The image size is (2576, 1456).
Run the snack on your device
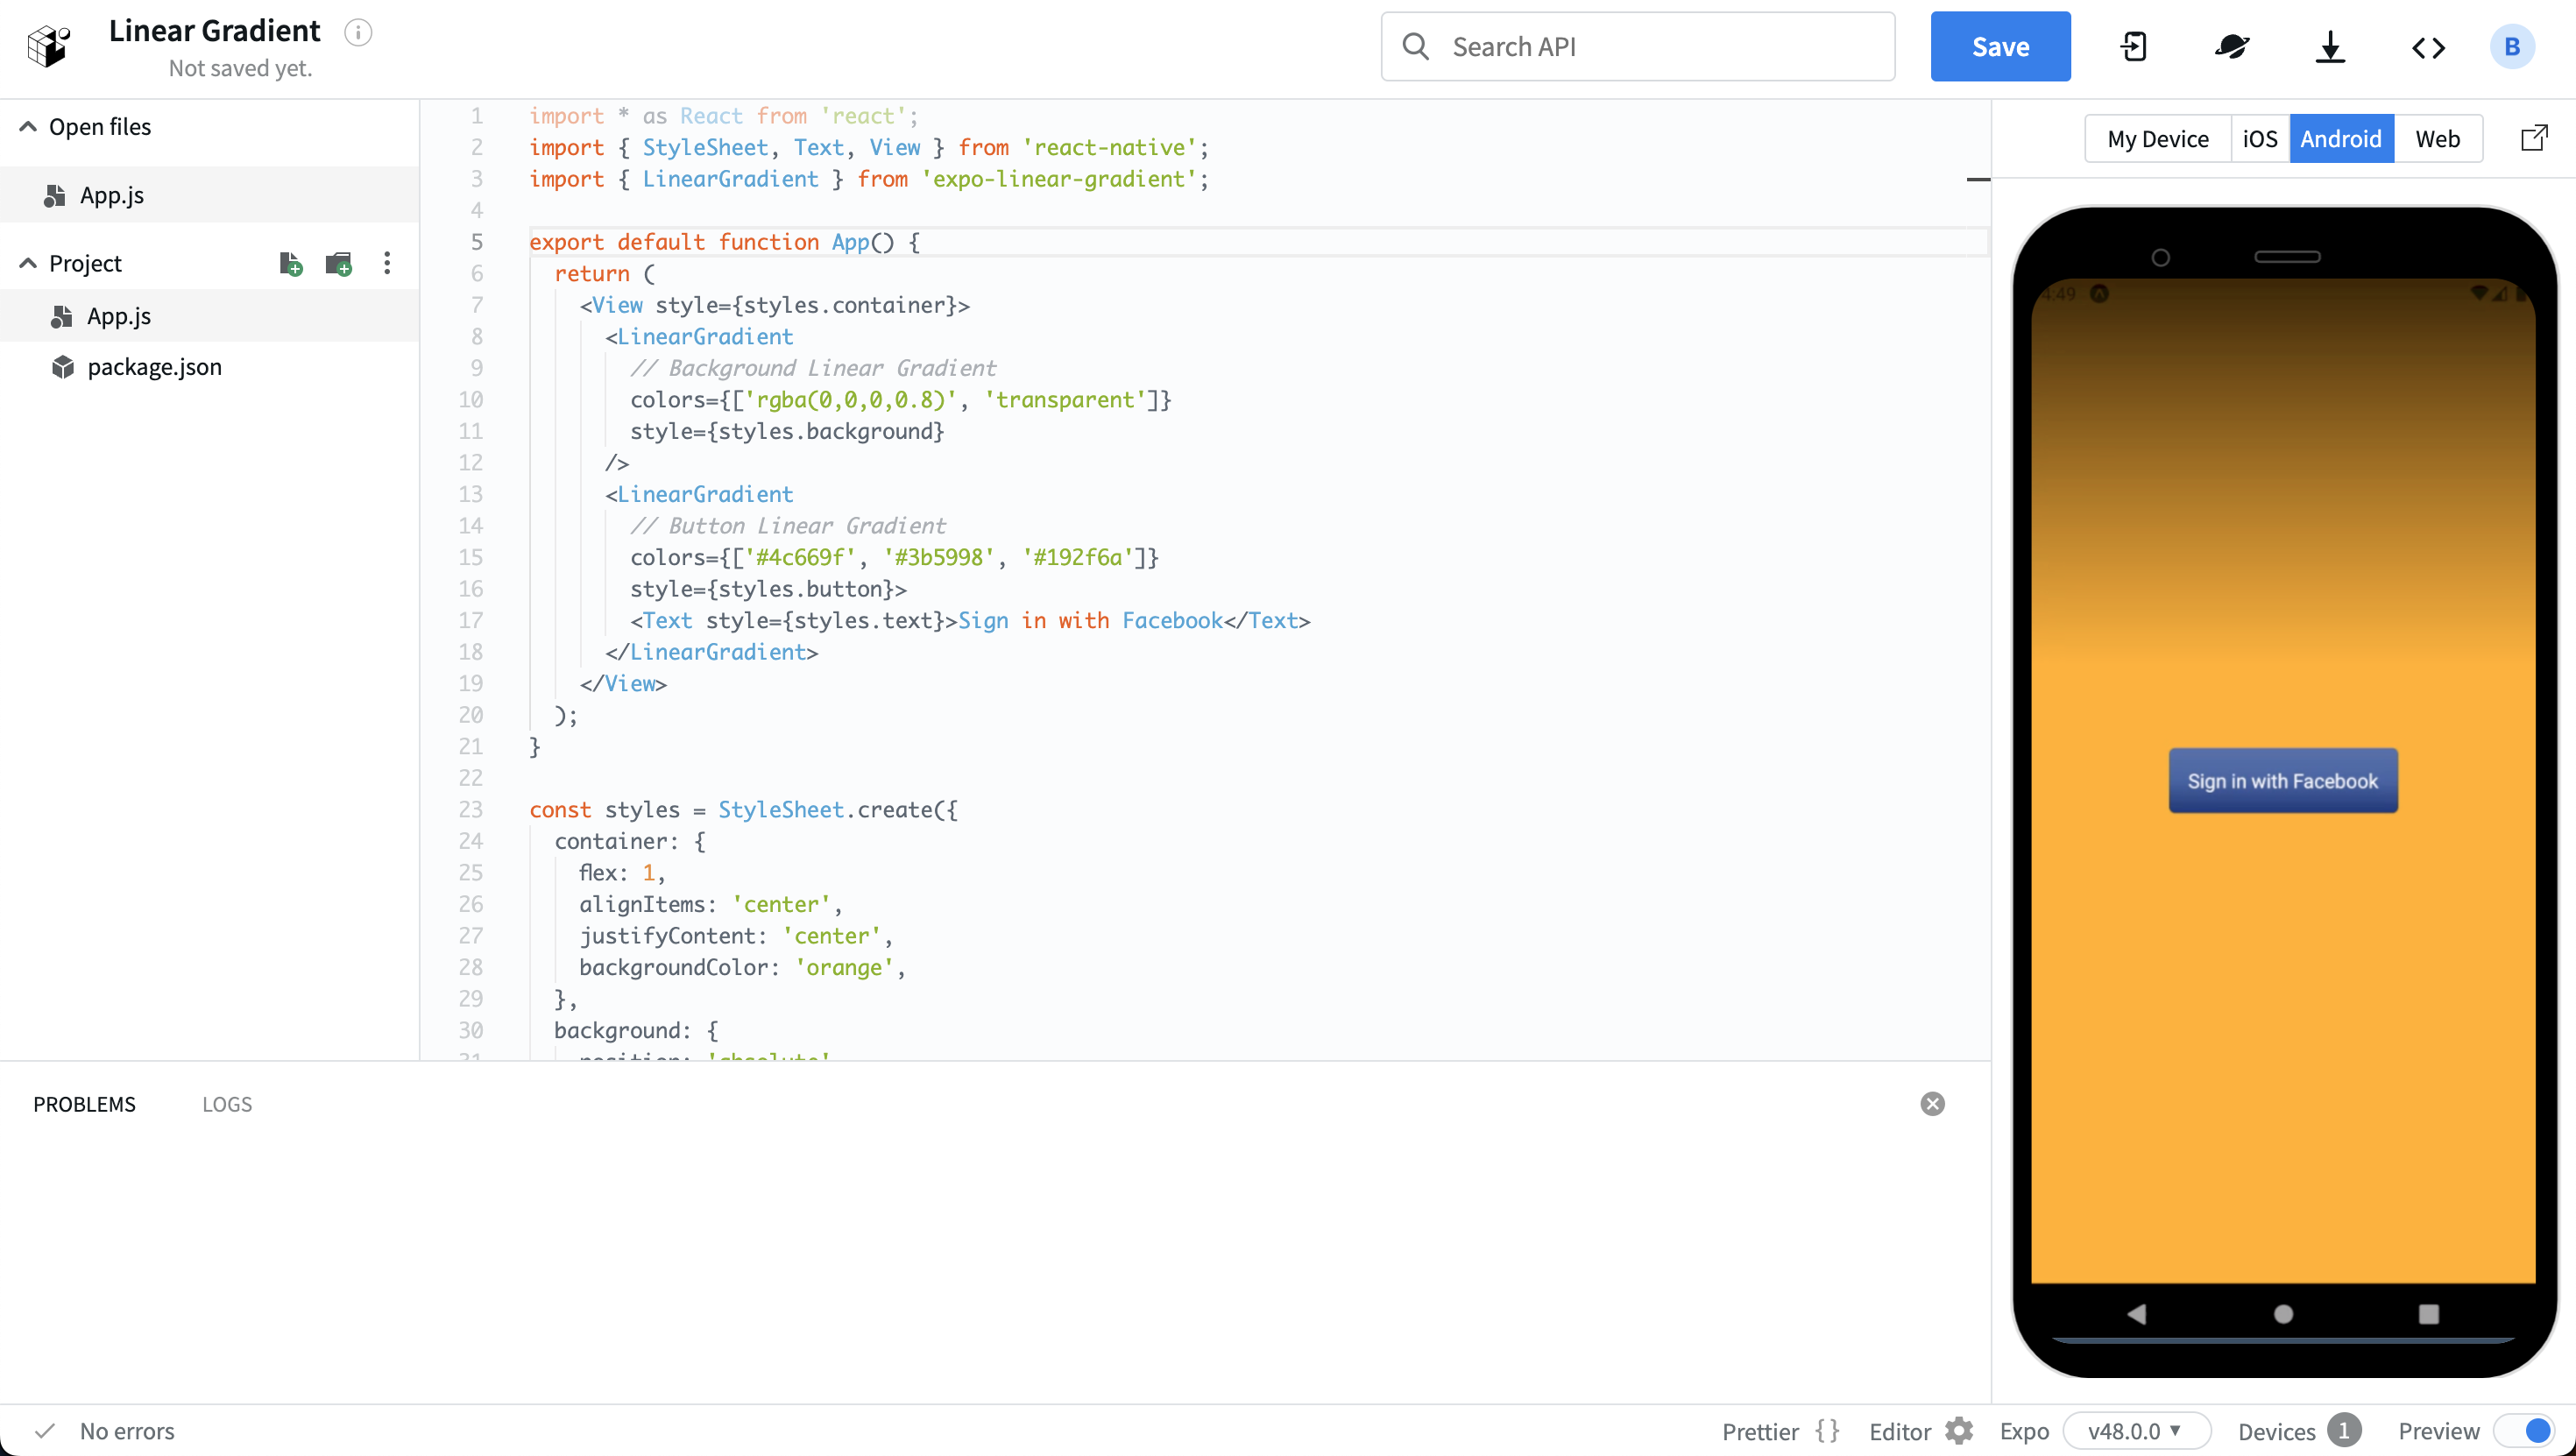tap(2135, 46)
